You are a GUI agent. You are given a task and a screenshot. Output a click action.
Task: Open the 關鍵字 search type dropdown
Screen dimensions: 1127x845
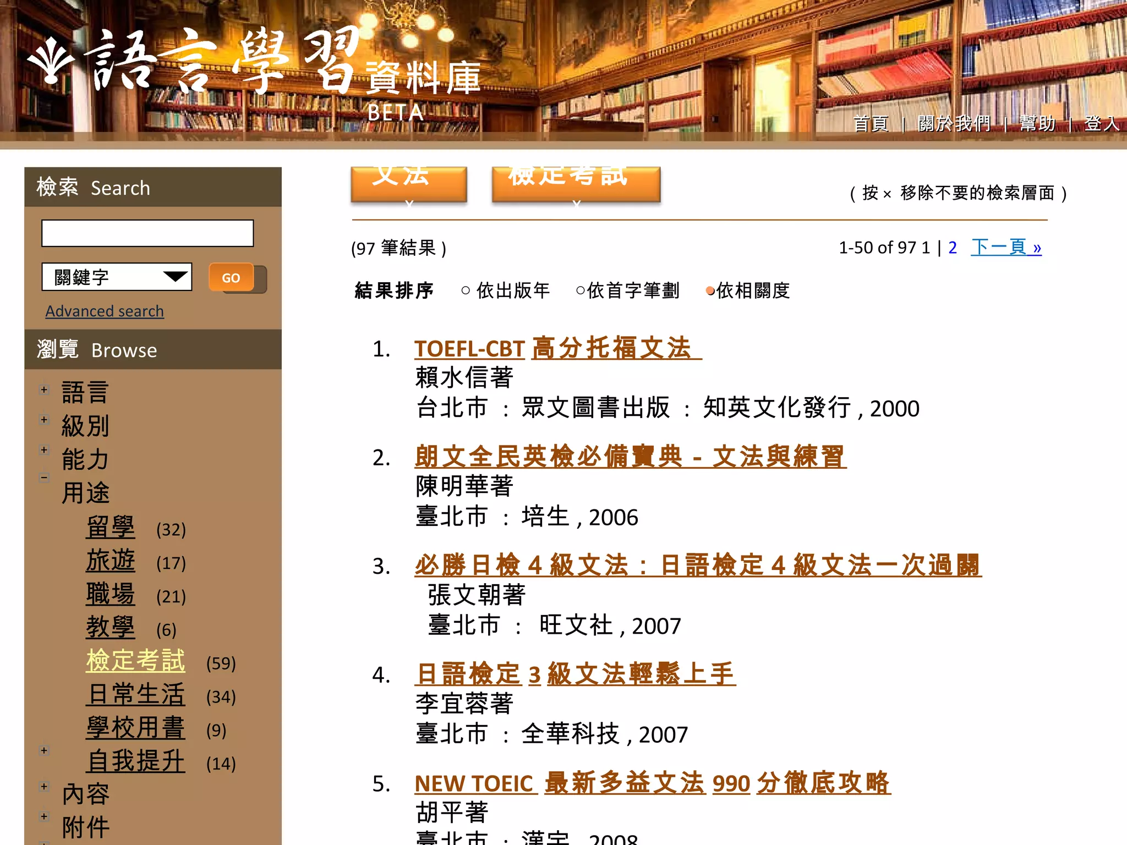pos(117,277)
